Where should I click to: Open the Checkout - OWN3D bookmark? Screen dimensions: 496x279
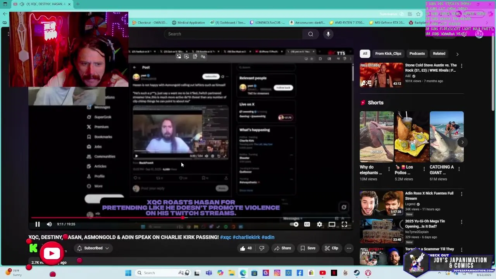click(150, 22)
